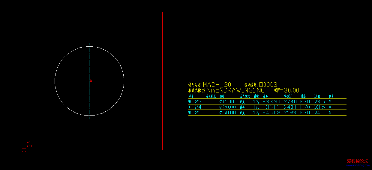Image resolution: width=372 pixels, height=170 pixels.
Task: Click the Q4.0 value
Action: 319,113
